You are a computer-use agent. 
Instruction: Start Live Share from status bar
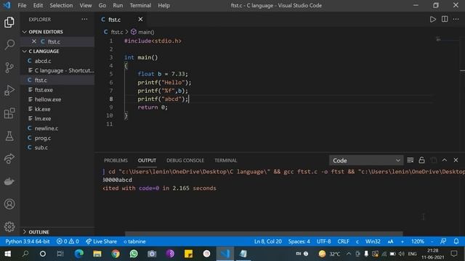click(101, 241)
